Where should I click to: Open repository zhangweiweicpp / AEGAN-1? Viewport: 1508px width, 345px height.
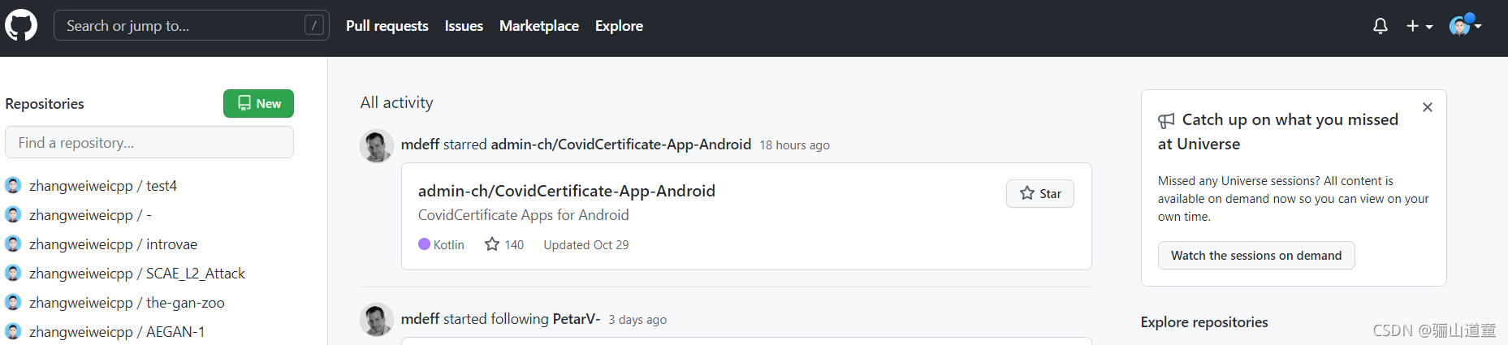click(117, 332)
